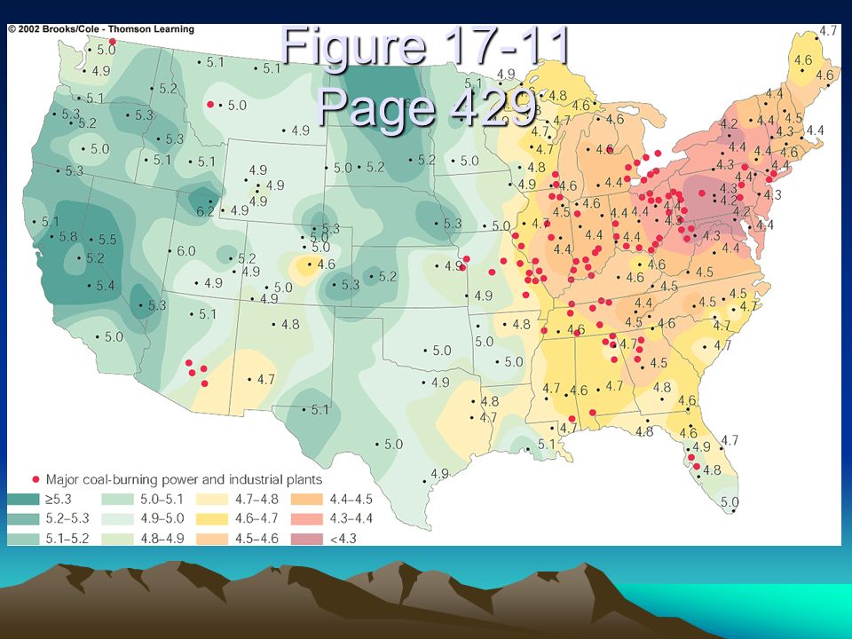
Task: Click the 6.0 pH value on the map
Action: tap(185, 251)
